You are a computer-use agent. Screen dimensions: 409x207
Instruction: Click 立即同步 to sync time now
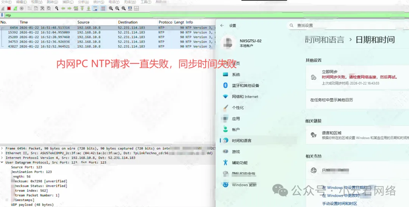pos(329,72)
